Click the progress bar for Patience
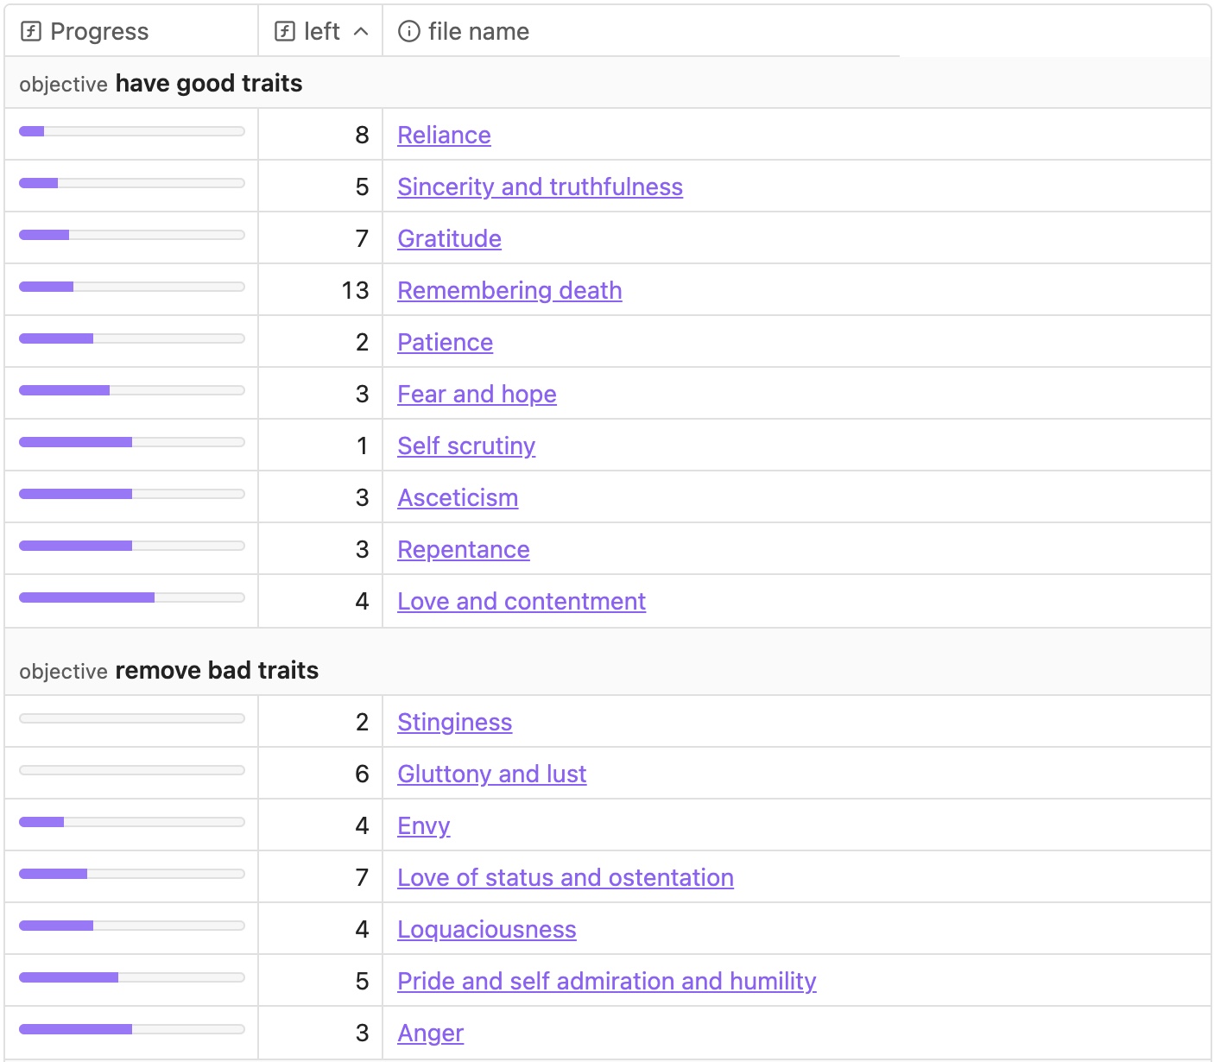The width and height of the screenshot is (1214, 1062). (131, 338)
